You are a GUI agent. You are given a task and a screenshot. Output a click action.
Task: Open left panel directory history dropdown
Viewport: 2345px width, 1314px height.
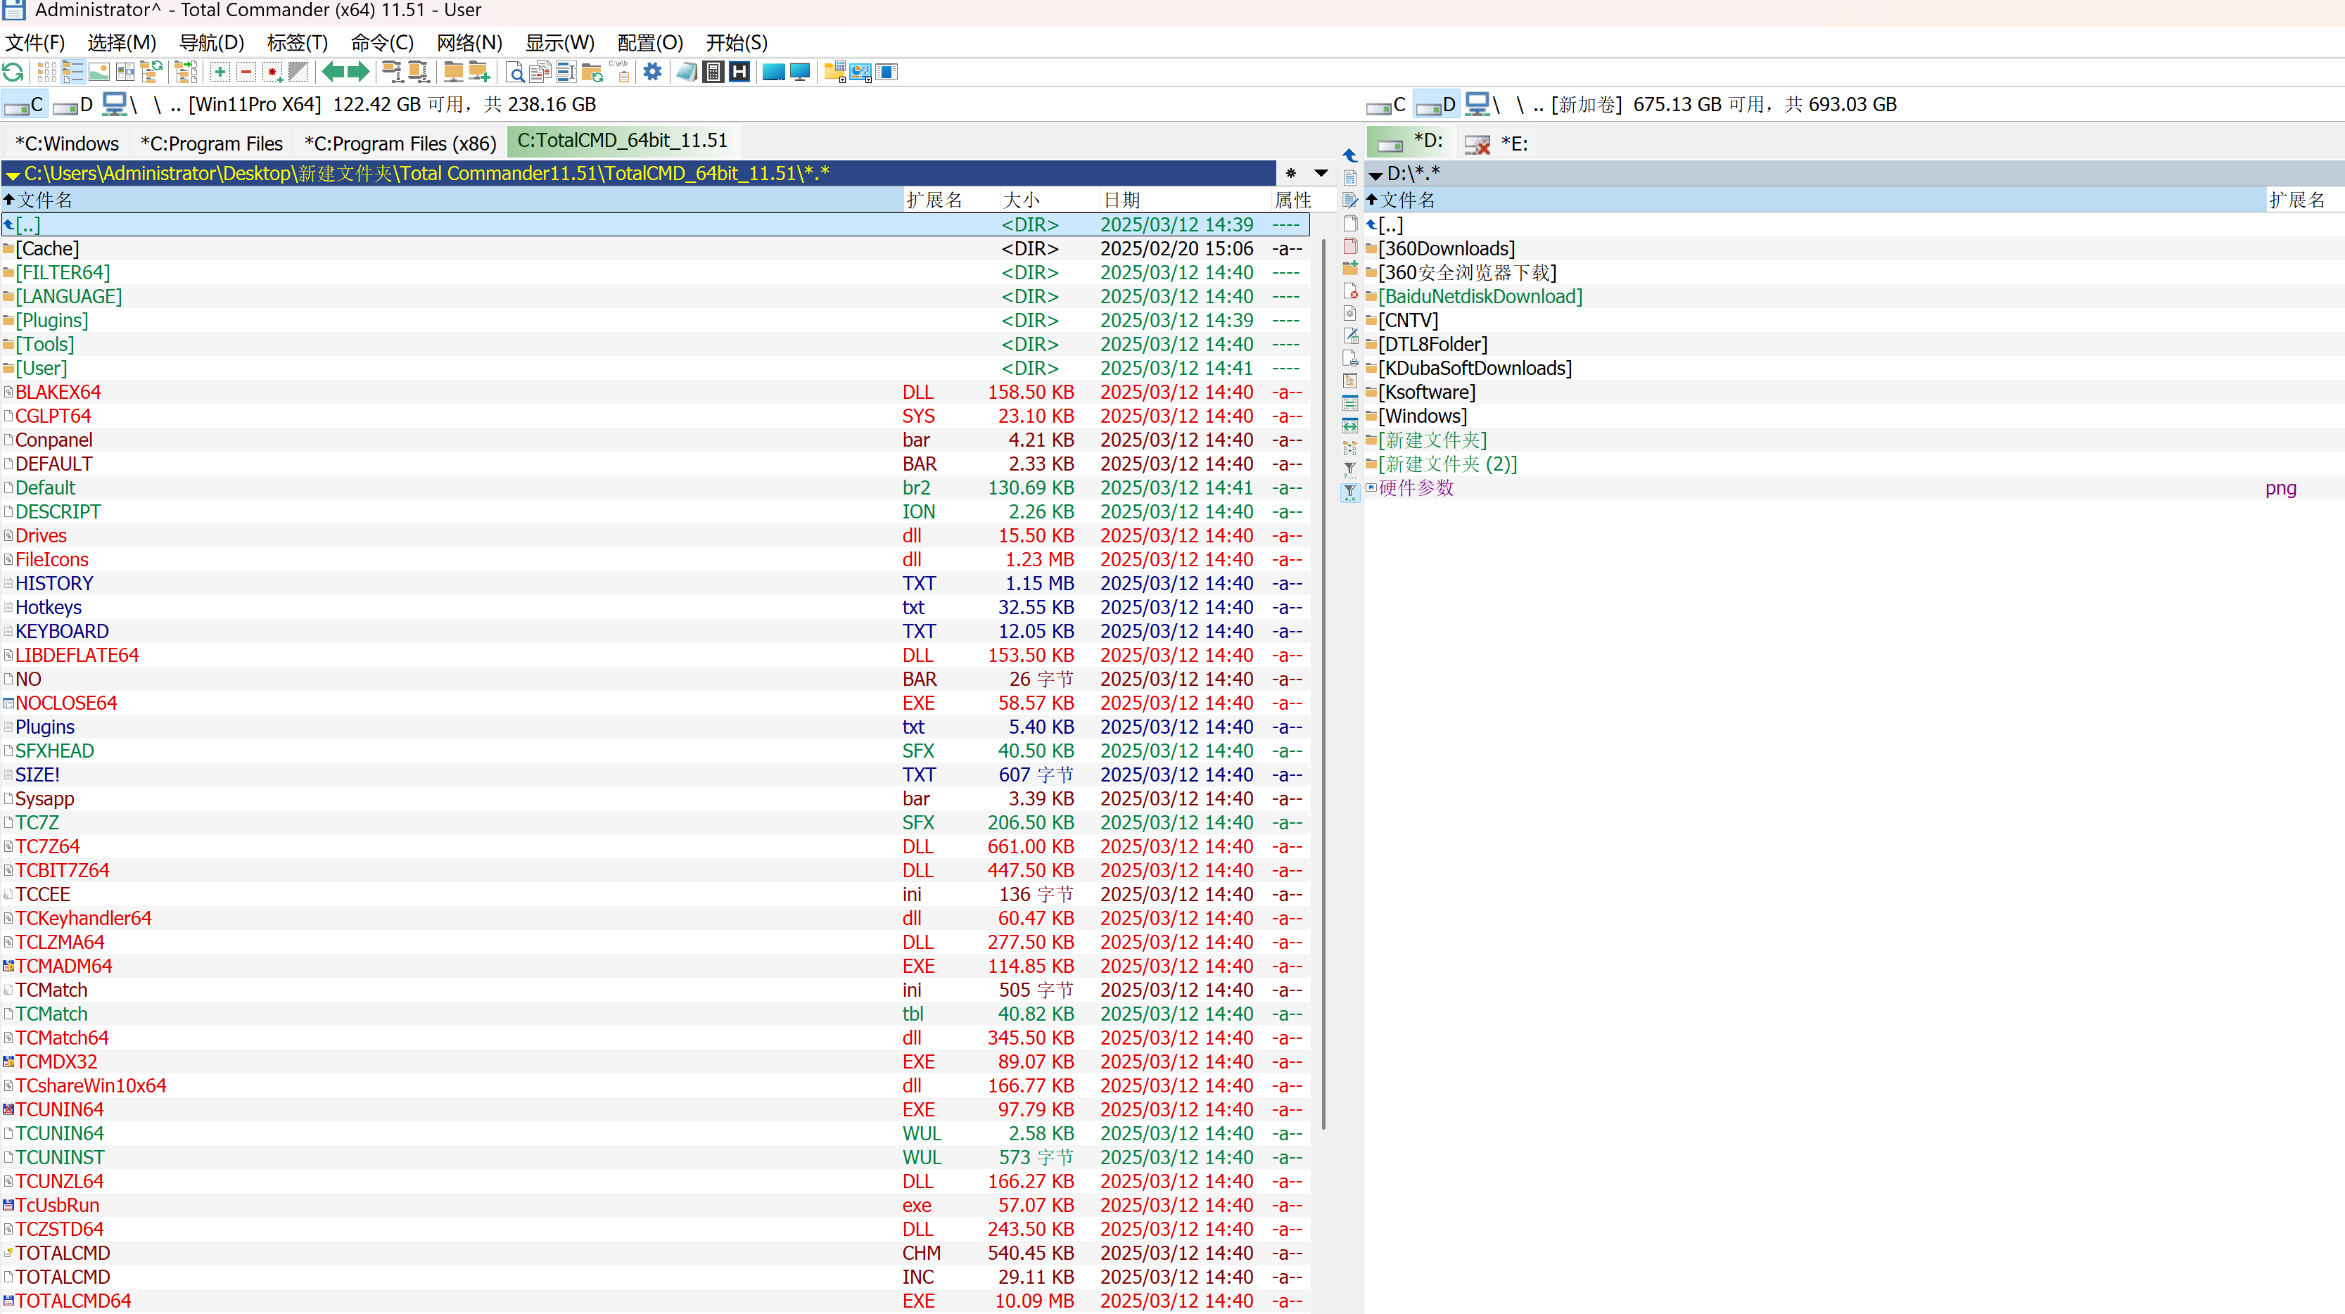tap(1321, 173)
